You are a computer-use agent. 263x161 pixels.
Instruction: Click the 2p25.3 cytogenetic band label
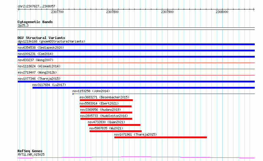23,25
